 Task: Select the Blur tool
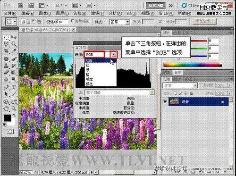pyautogui.click(x=6, y=79)
